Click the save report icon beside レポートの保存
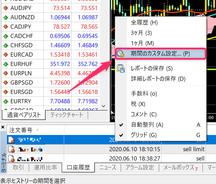The width and height of the screenshot is (216, 184). [x=121, y=68]
